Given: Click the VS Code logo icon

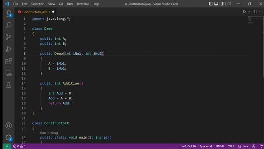Looking at the screenshot, I should point(7,4).
